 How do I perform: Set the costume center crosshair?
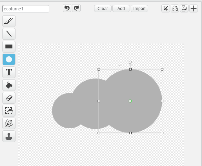pos(193,9)
